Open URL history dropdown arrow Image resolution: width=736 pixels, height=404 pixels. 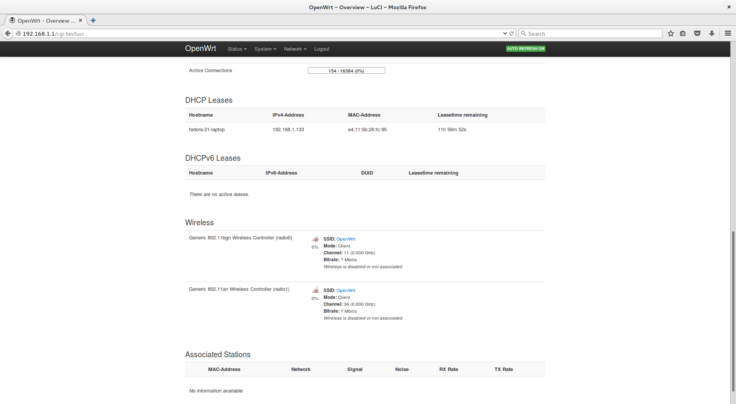click(505, 33)
